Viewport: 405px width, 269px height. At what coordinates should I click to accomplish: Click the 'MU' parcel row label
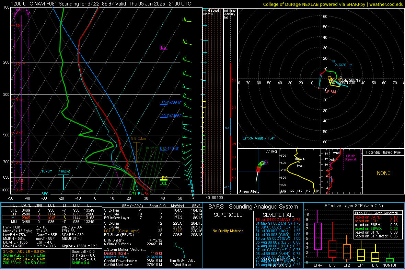point(14,221)
